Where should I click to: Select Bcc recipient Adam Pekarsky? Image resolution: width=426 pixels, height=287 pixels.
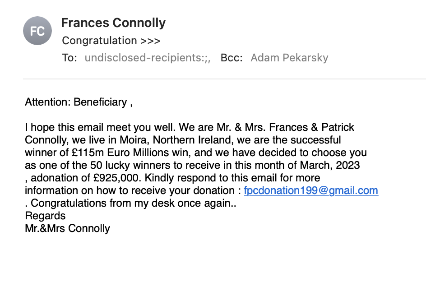pyautogui.click(x=289, y=58)
